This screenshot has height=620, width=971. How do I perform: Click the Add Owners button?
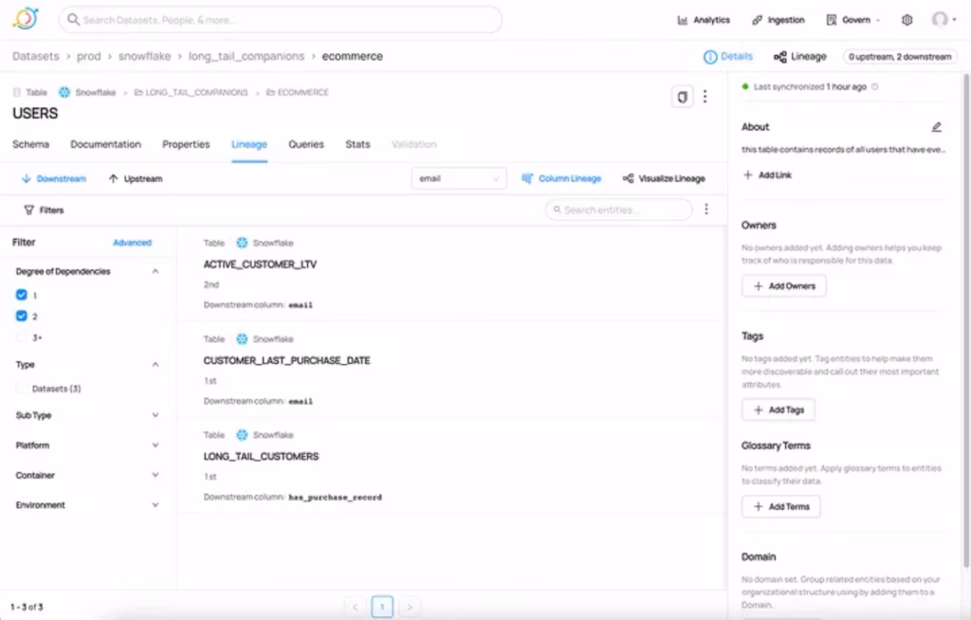pyautogui.click(x=784, y=285)
